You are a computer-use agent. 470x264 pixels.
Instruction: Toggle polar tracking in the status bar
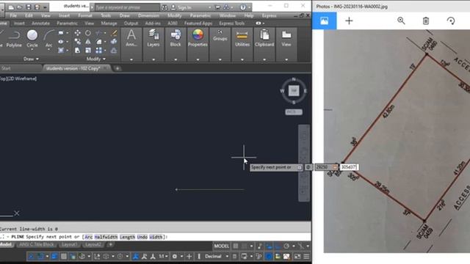click(x=286, y=246)
